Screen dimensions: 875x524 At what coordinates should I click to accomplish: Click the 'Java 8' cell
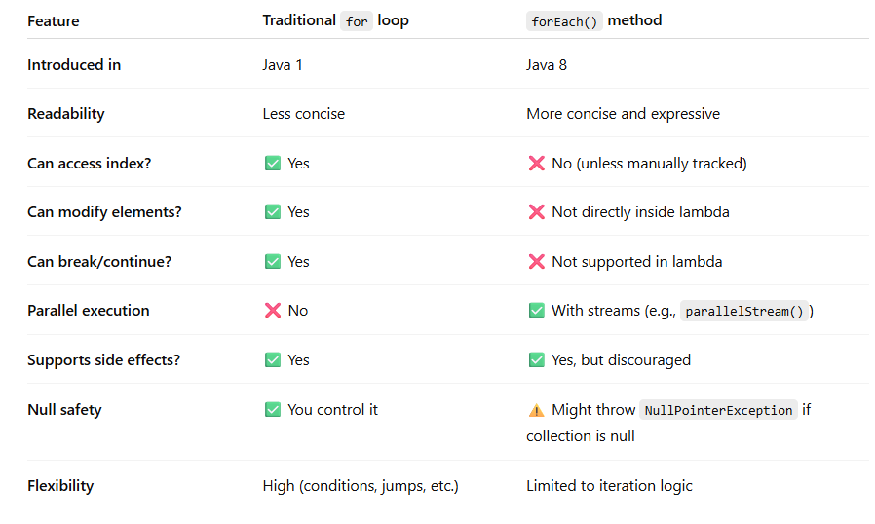(x=547, y=65)
